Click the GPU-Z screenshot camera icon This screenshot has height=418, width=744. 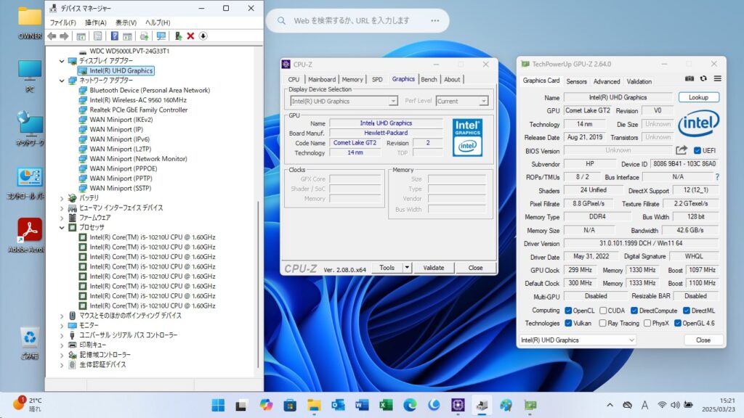[690, 78]
